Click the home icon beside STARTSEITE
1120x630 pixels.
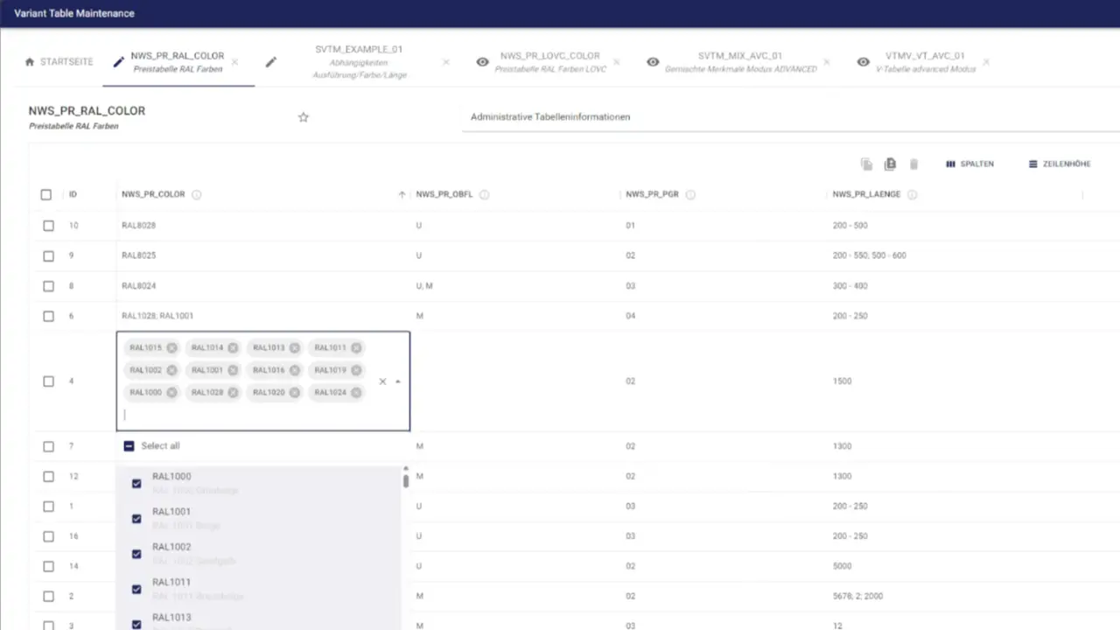29,61
